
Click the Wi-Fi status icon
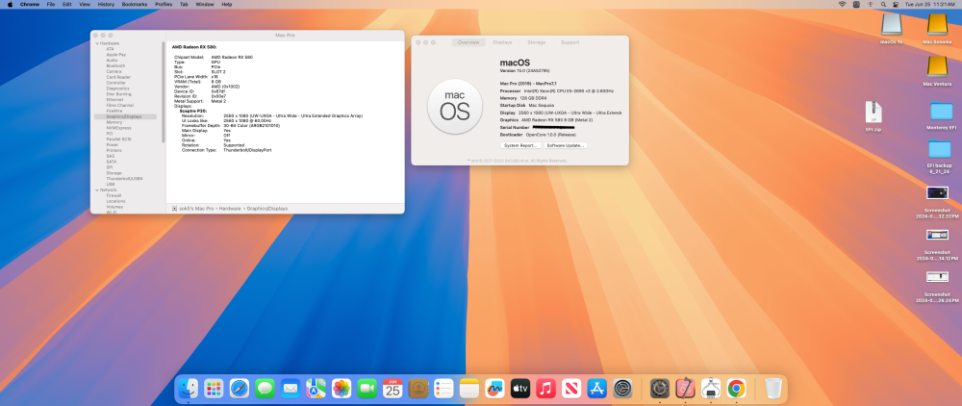click(842, 4)
